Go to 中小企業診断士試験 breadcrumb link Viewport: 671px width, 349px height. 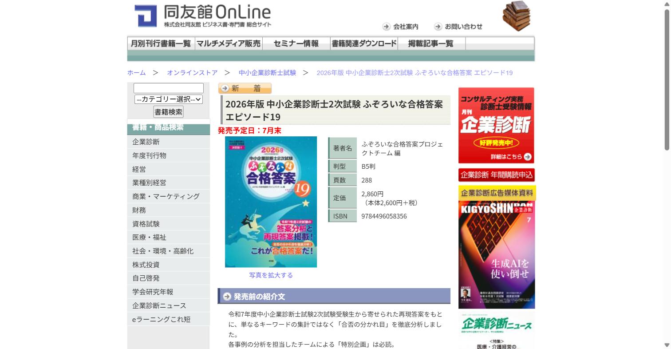(267, 72)
